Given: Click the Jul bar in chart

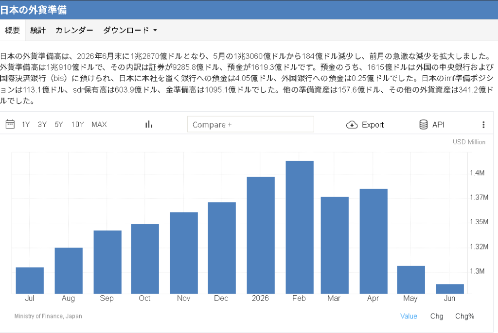Looking at the screenshot, I should 30,281.
